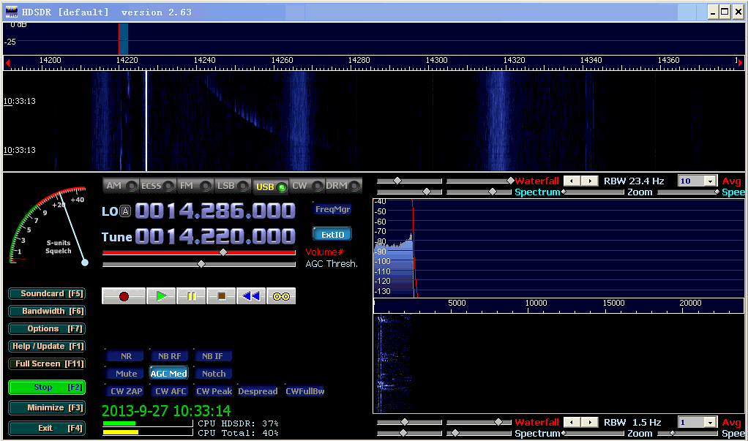The height and width of the screenshot is (441, 748).
Task: Click the upper Zoom slider handle
Action: (x=564, y=192)
